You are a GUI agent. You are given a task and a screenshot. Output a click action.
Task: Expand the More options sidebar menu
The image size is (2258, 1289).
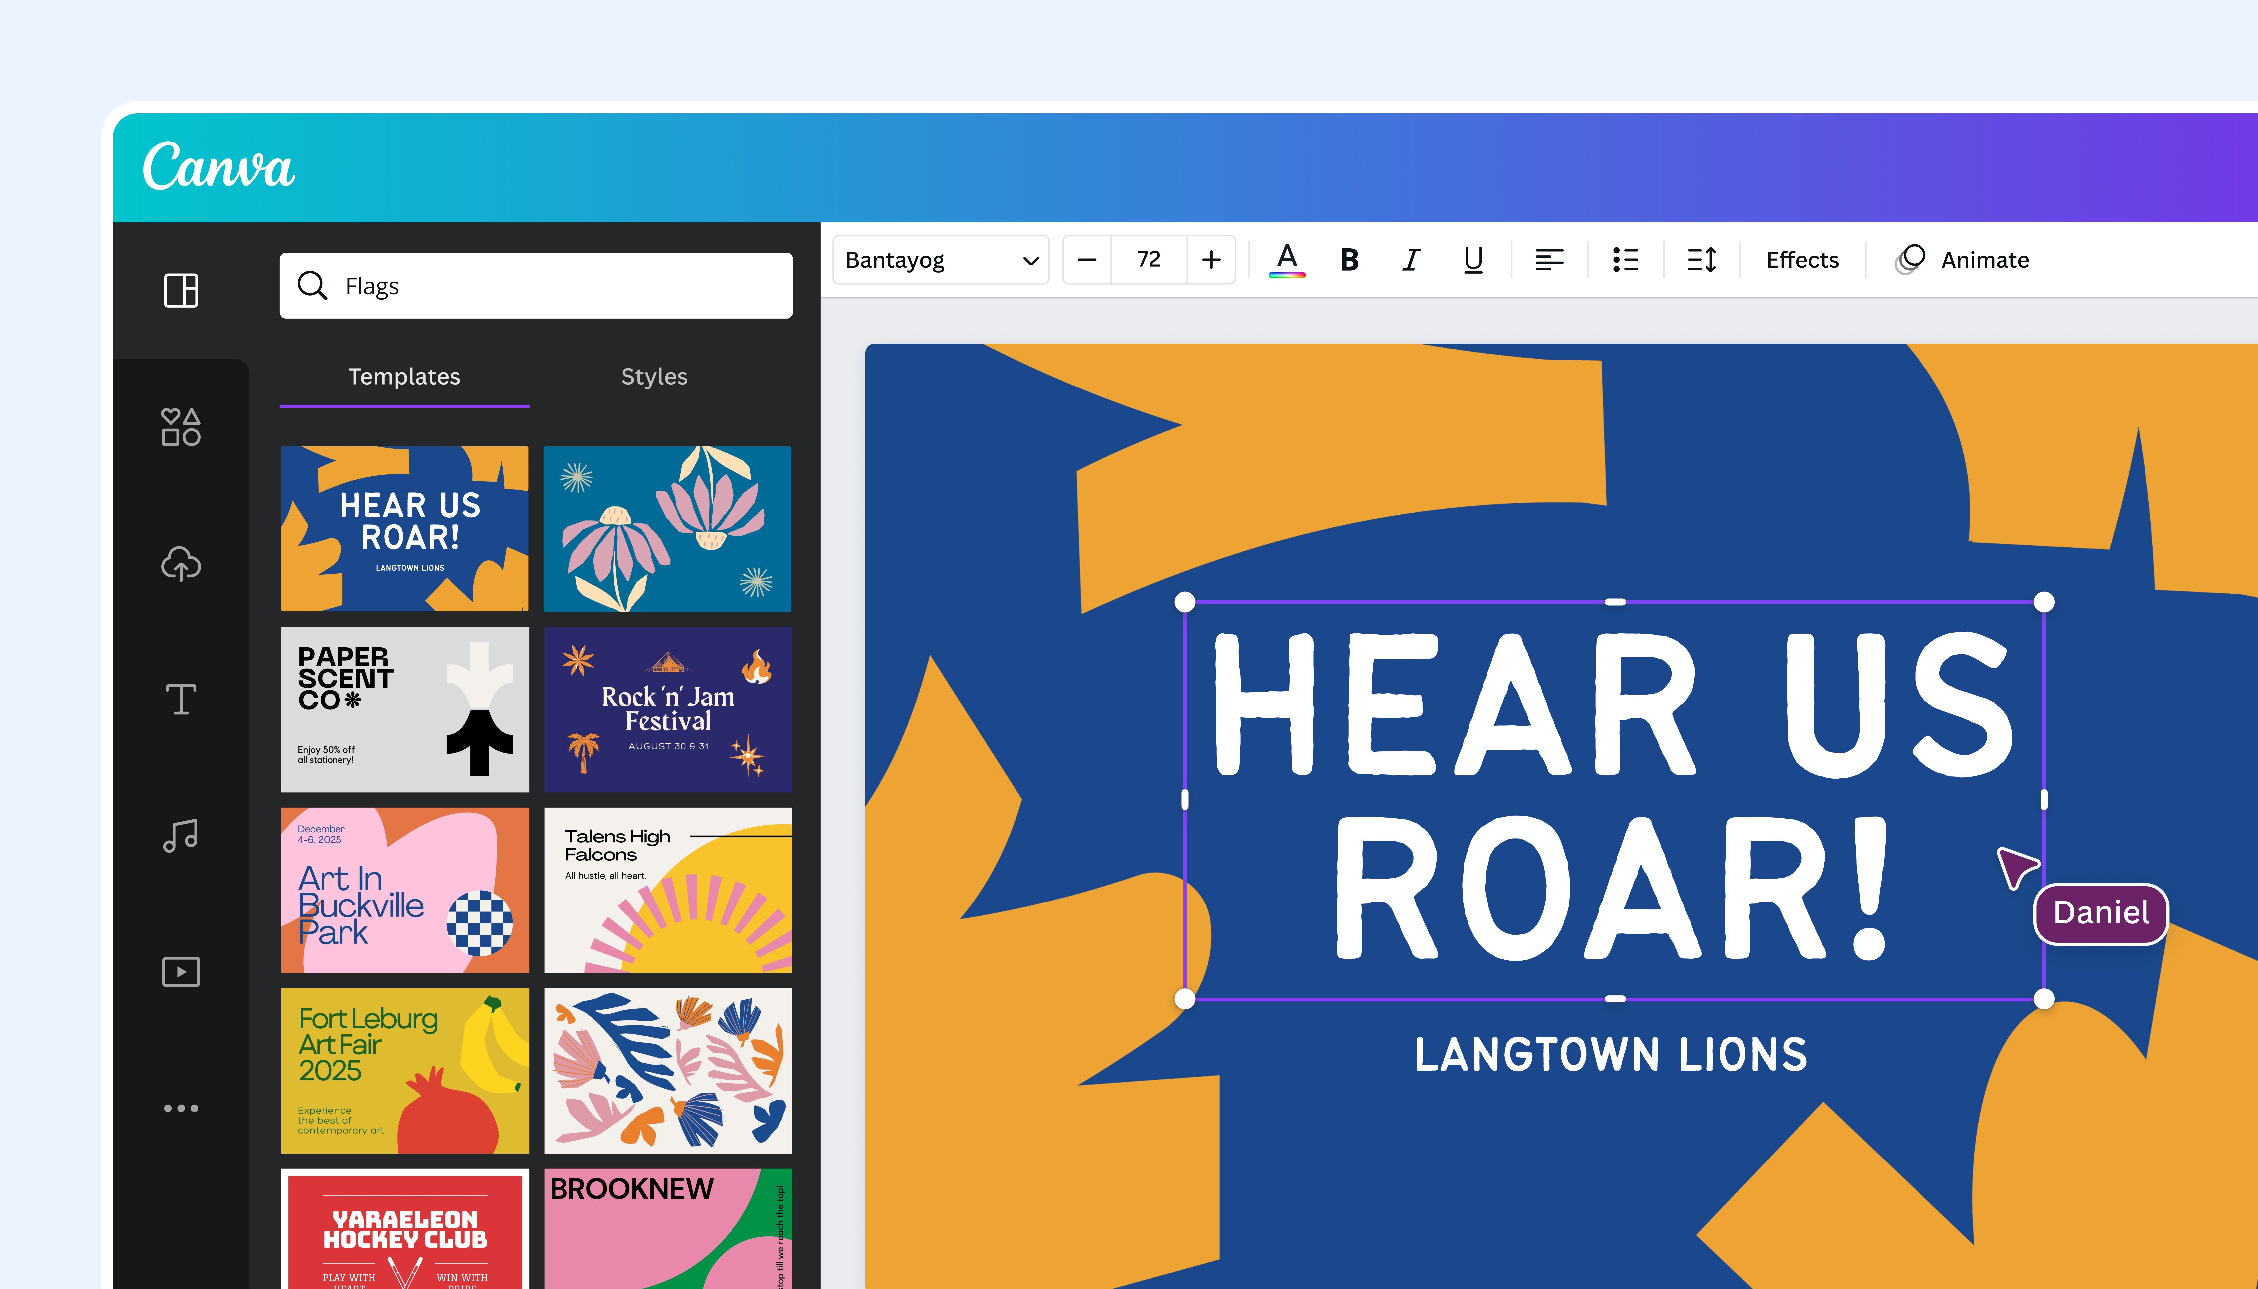tap(181, 1108)
